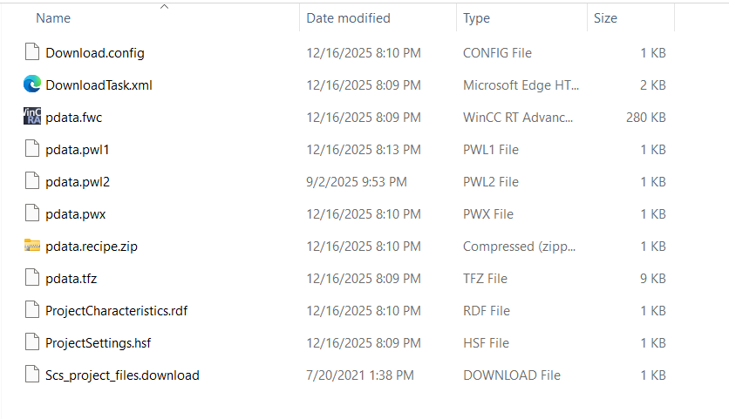Click the pdata.pwl2 file icon
The height and width of the screenshot is (419, 729).
[x=32, y=181]
